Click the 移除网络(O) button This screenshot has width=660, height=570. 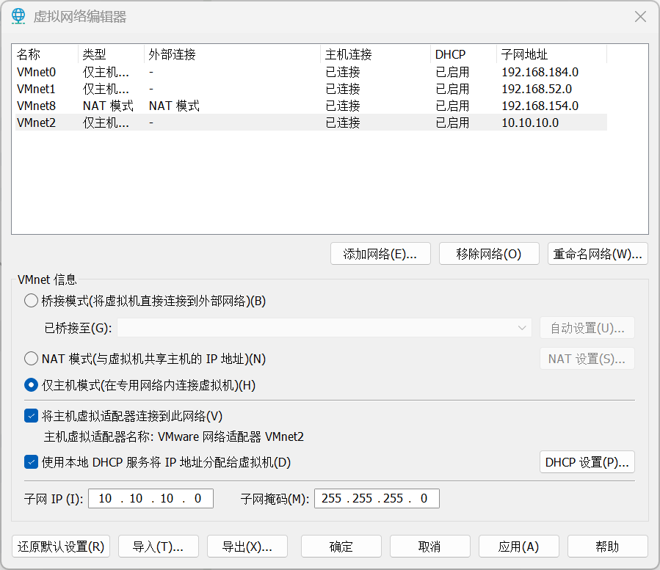pos(489,254)
